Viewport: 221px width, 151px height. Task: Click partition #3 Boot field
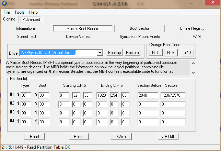[x=44, y=113]
